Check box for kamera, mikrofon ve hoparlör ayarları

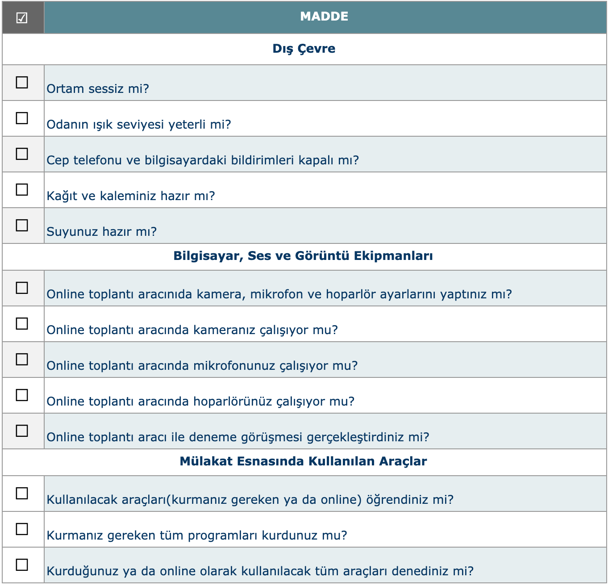click(x=22, y=288)
